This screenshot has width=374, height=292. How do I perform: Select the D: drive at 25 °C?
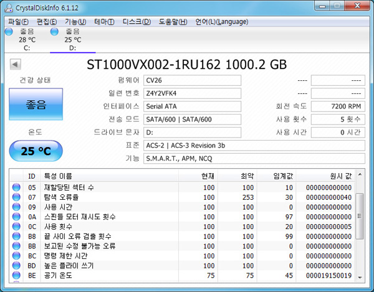(x=73, y=40)
